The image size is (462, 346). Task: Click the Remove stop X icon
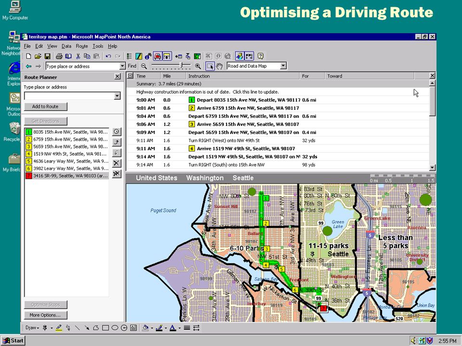(116, 163)
